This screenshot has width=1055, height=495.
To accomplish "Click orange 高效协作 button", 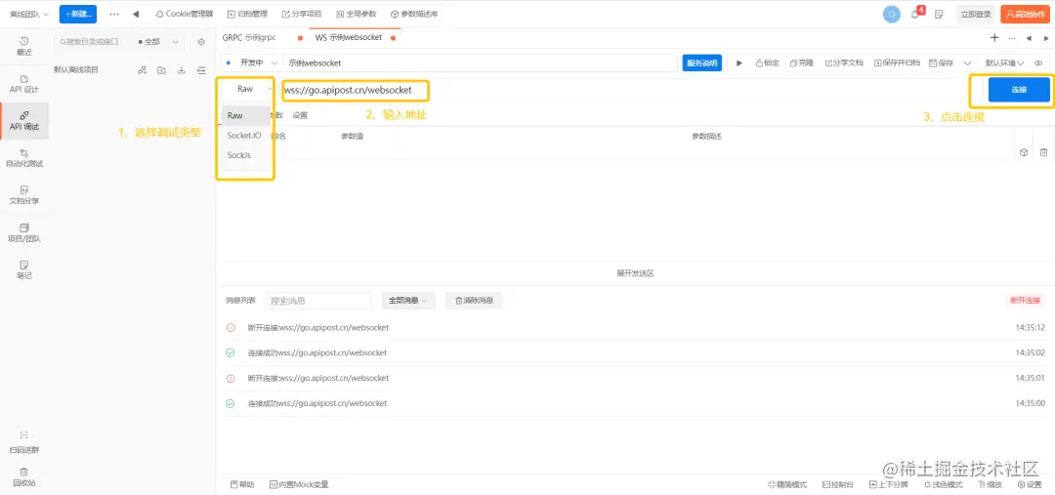I will tap(1025, 14).
